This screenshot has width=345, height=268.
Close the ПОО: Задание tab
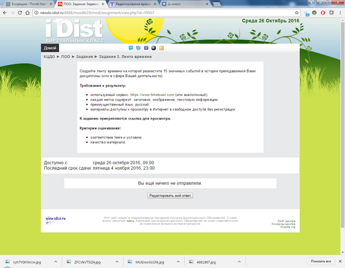pyautogui.click(x=103, y=4)
